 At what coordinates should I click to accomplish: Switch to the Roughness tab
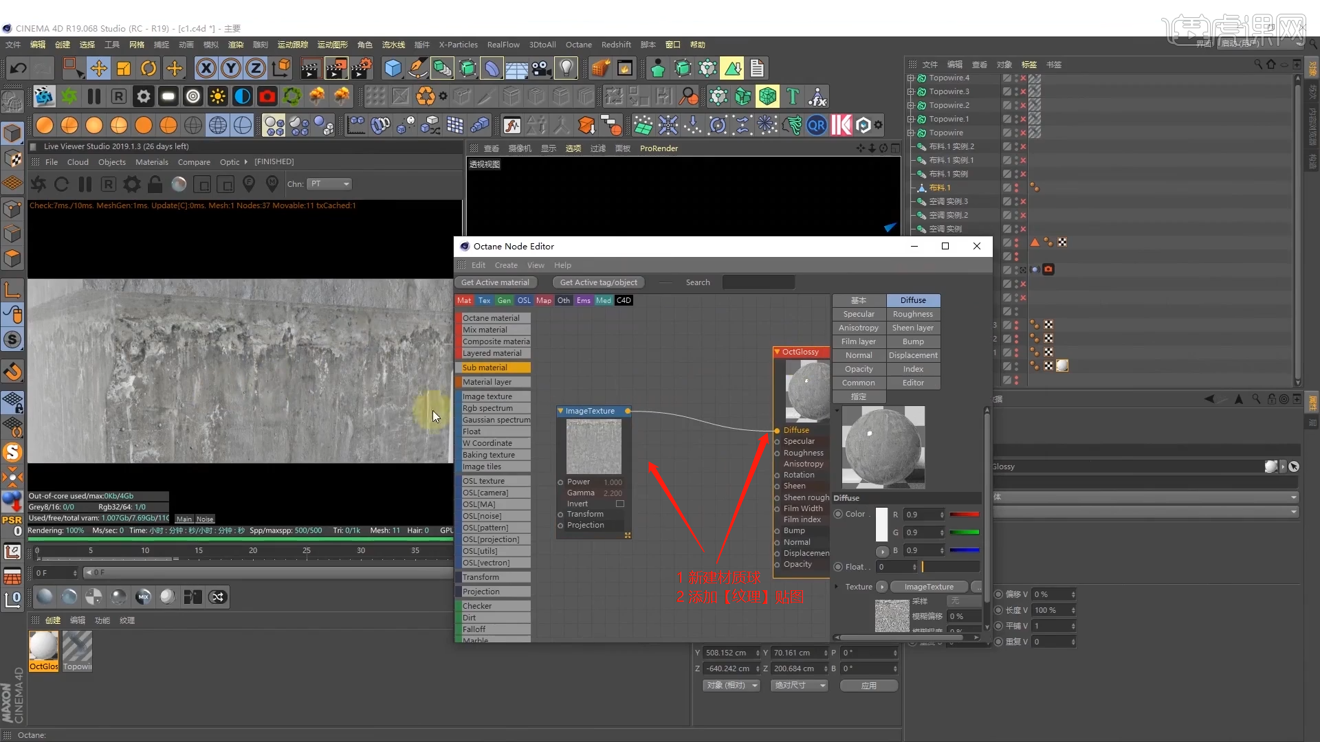coord(913,314)
